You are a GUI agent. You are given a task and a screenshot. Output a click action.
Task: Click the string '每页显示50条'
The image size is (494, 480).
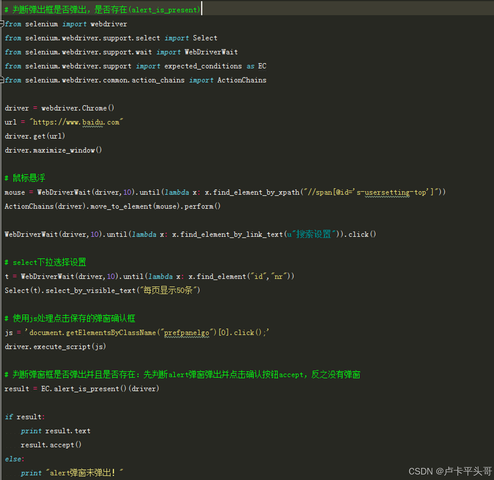click(168, 290)
